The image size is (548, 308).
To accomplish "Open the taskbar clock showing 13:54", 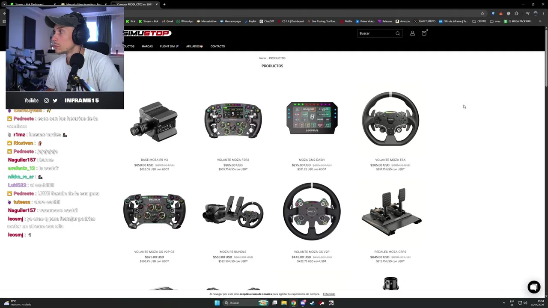I will pyautogui.click(x=537, y=303).
